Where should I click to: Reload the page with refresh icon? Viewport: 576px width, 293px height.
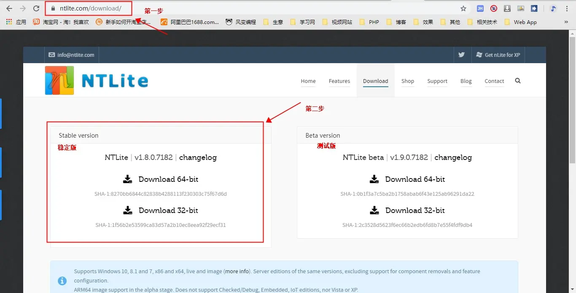(36, 8)
